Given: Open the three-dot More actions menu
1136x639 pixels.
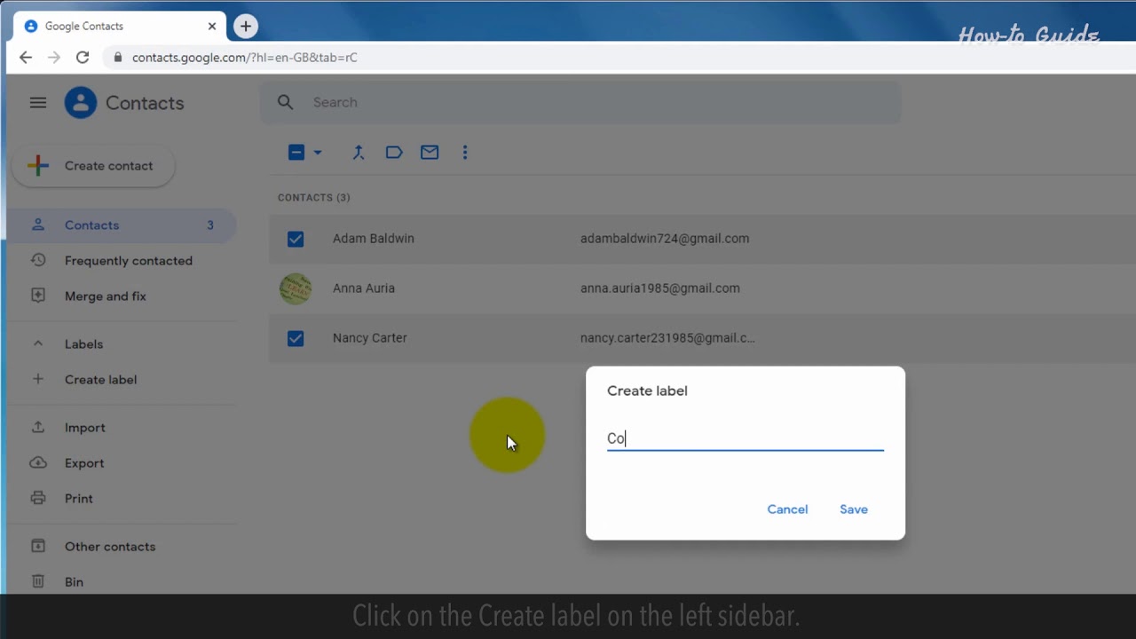Looking at the screenshot, I should [x=465, y=153].
